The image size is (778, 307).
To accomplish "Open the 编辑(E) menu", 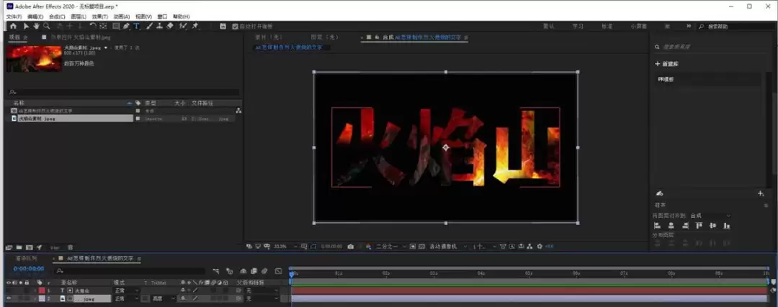I will 35,17.
